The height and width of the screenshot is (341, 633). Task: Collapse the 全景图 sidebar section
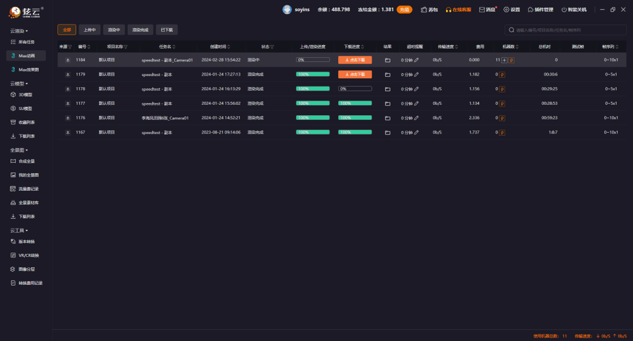click(x=19, y=150)
